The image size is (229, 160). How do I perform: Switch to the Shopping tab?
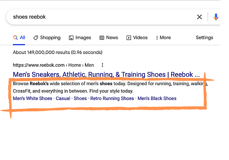point(47,38)
